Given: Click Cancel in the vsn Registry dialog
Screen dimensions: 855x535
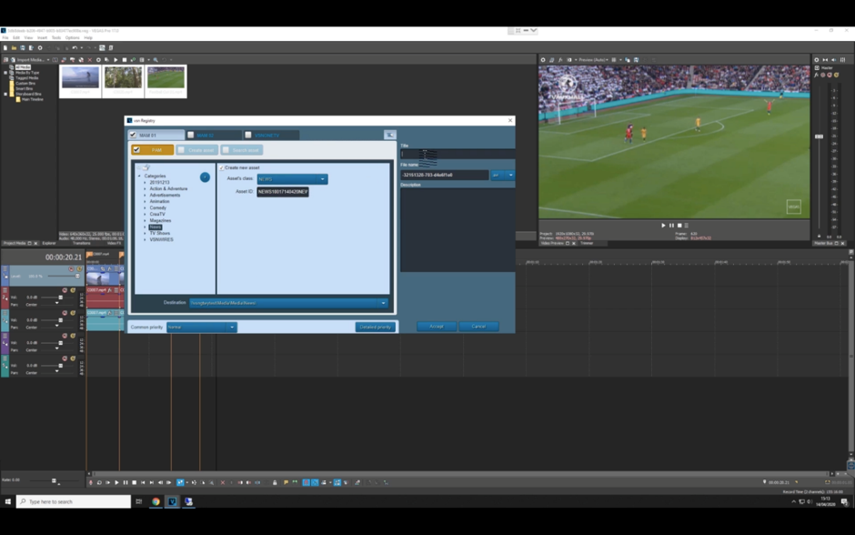Looking at the screenshot, I should click(x=478, y=326).
